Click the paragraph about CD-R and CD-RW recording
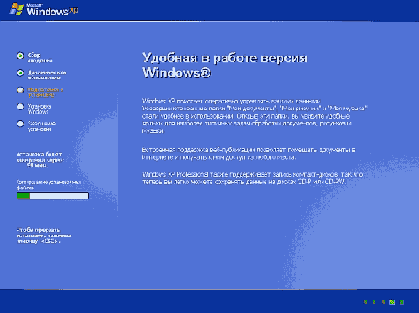The width and height of the screenshot is (419, 313). 252,178
